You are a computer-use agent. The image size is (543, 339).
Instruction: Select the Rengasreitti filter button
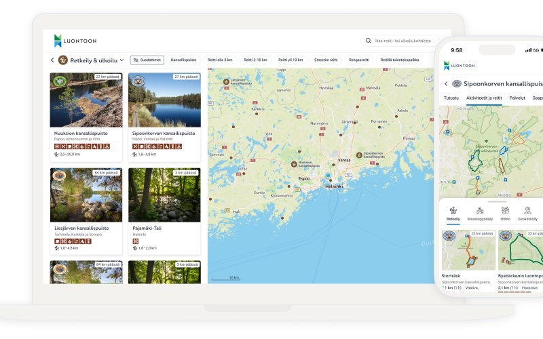360,60
